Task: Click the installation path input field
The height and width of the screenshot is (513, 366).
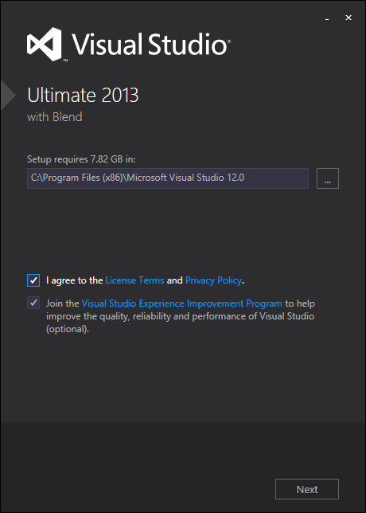Action: click(x=168, y=178)
